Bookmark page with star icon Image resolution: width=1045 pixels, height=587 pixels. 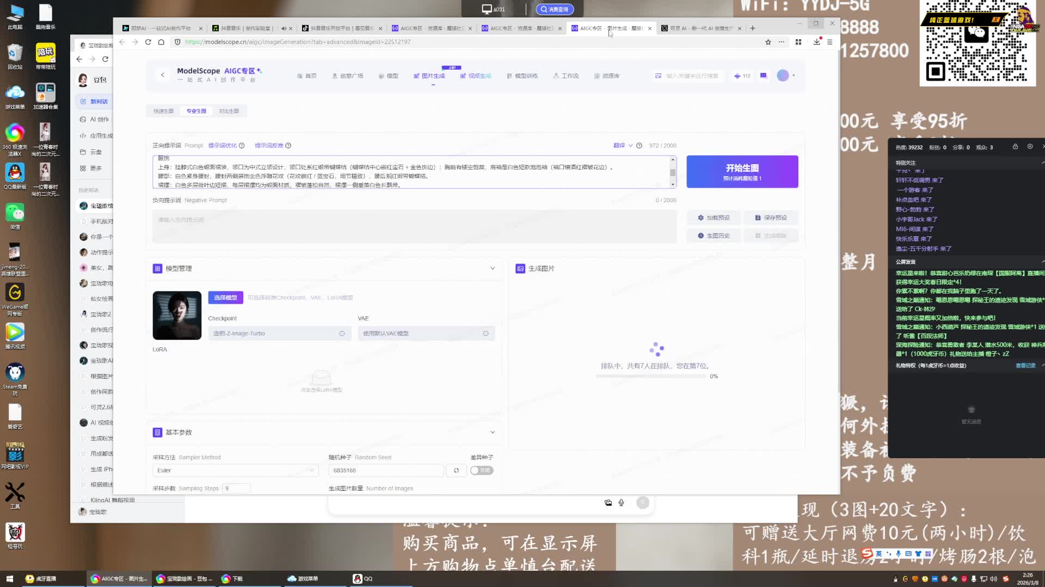tap(768, 42)
